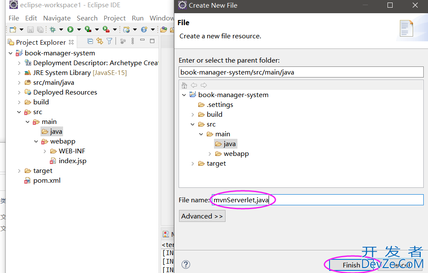The image size is (428, 273).
Task: Click the Advanced >> button
Action: pyautogui.click(x=202, y=216)
